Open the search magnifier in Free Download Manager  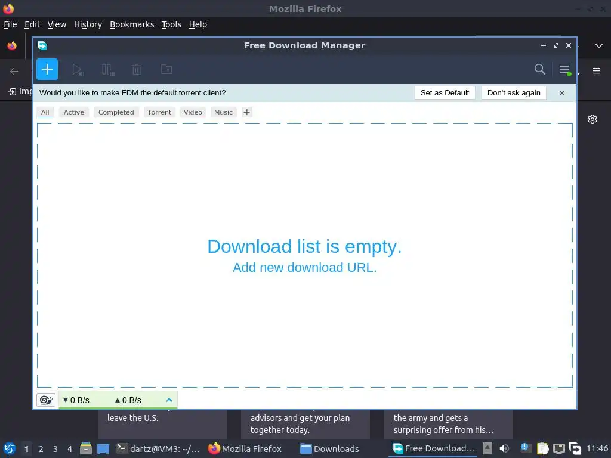point(539,69)
